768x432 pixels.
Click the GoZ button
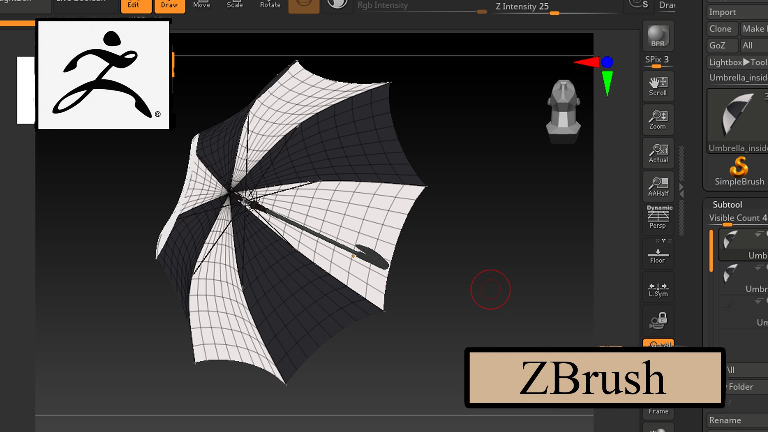coord(722,46)
